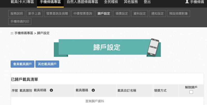207x105 pixels.
Task: Click user icon next to 手機條碼
Action: point(187,2)
